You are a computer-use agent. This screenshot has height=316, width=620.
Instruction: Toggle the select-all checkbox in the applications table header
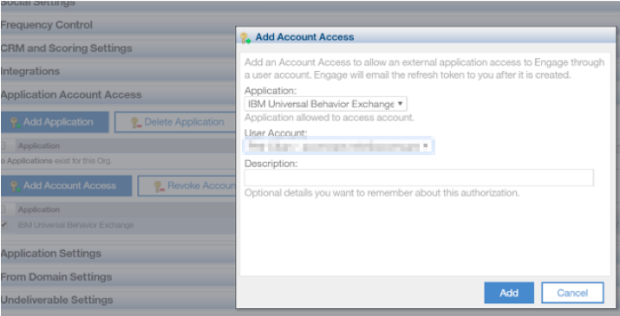pyautogui.click(x=4, y=145)
